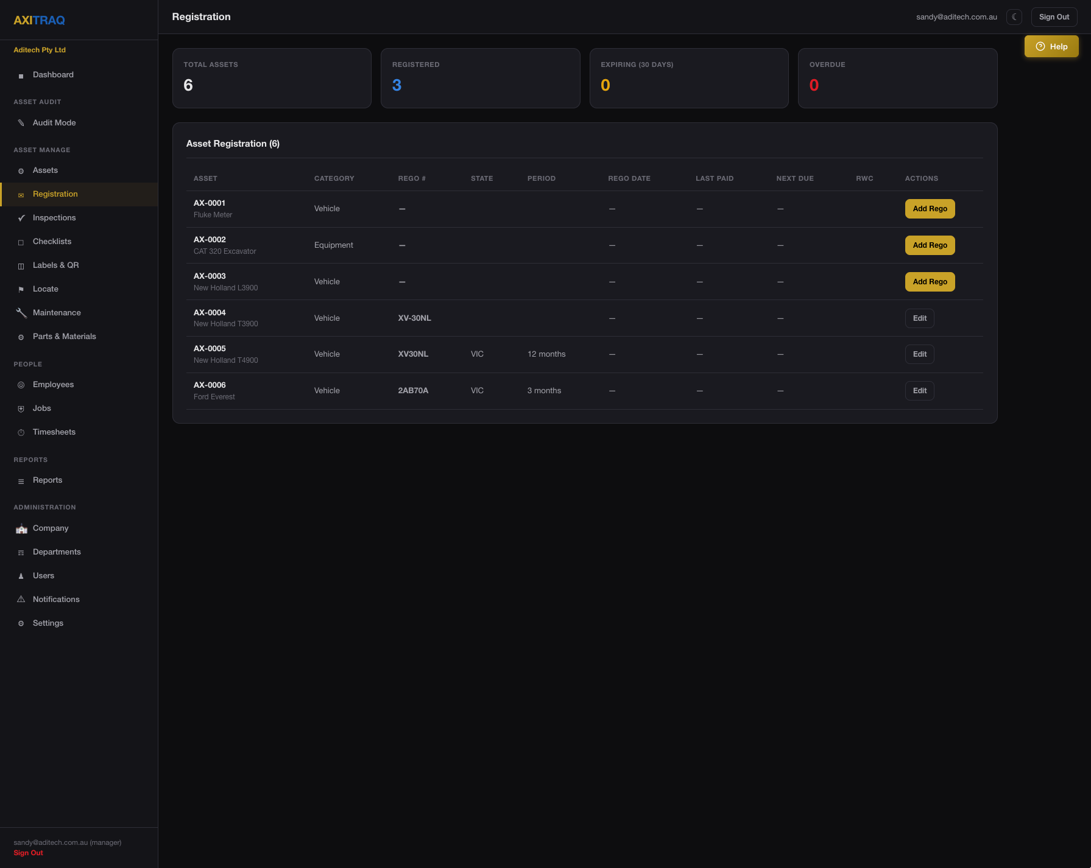Click the Equipment category cell
Viewport: 1091px width, 868px height.
click(x=333, y=245)
